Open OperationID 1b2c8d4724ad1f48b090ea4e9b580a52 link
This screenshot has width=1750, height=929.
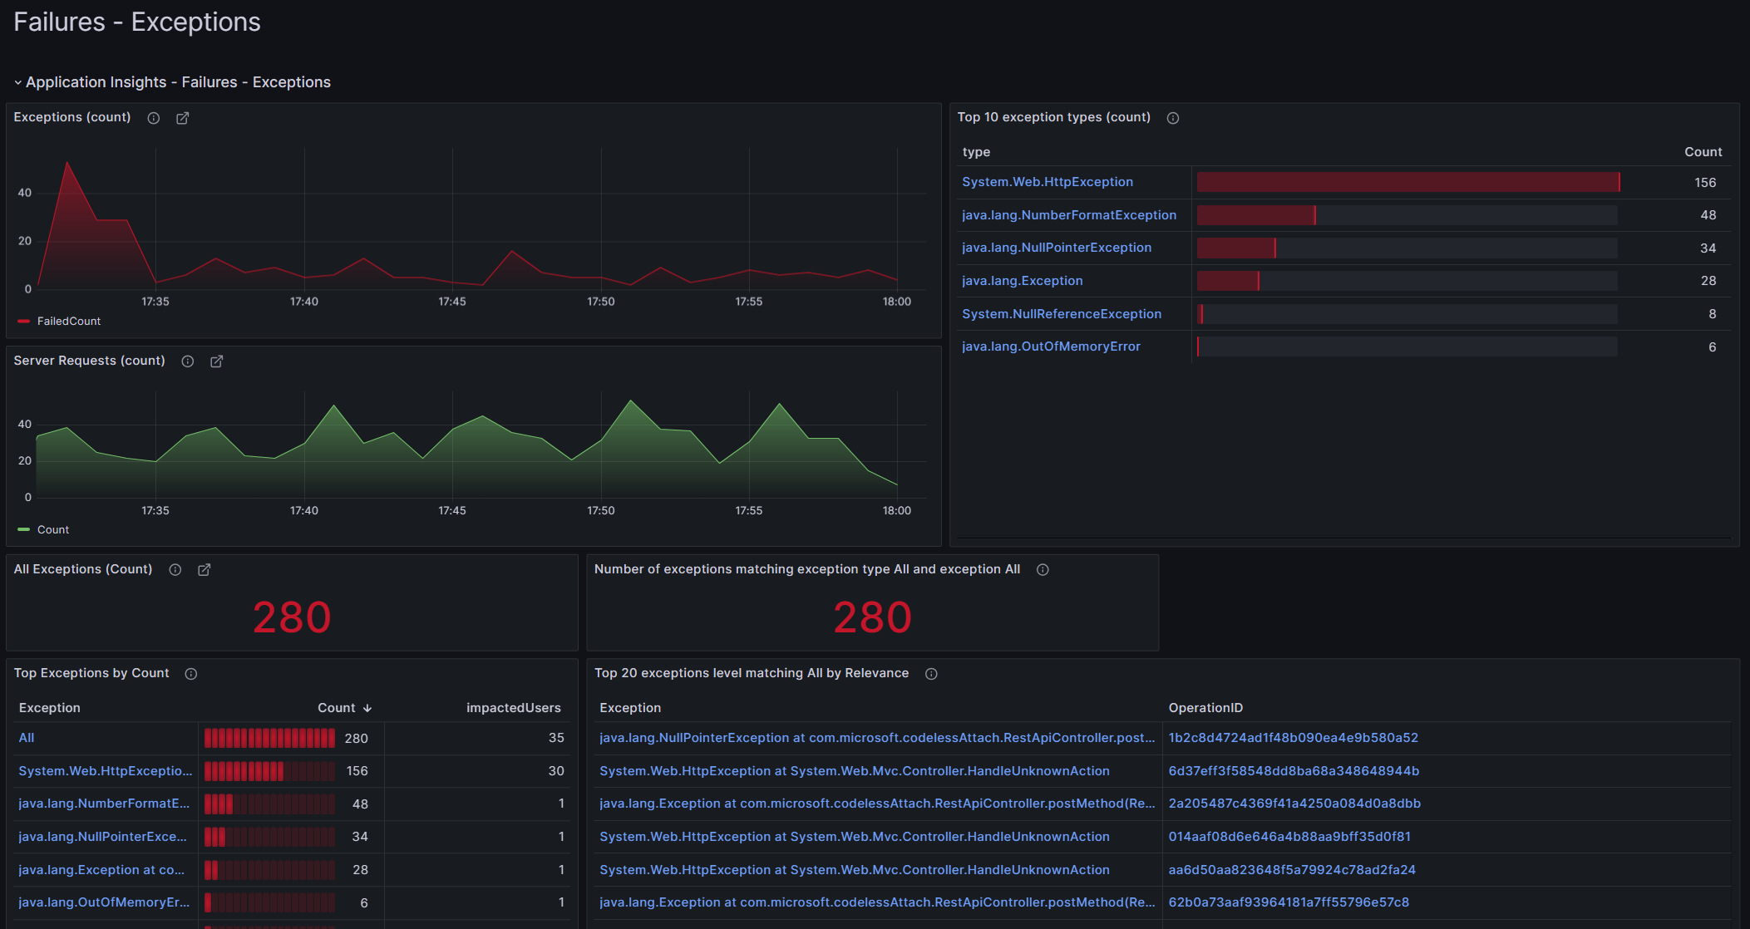[1293, 738]
